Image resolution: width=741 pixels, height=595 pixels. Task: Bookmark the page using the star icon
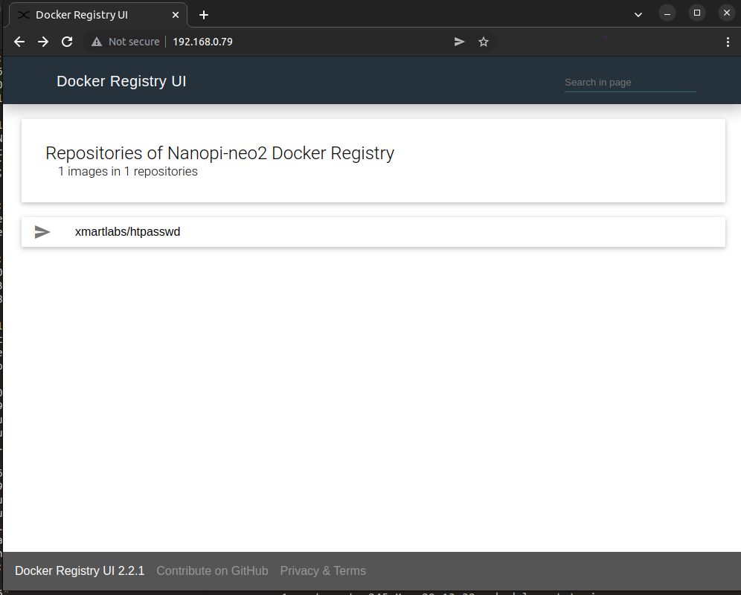[484, 42]
